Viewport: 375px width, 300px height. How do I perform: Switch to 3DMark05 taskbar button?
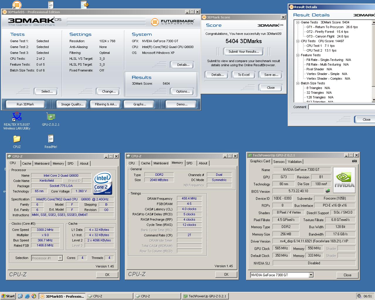click(62, 296)
